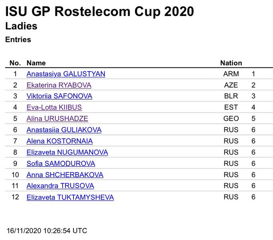The height and width of the screenshot is (240, 273).
Task: Select the Eva-Lotta KIIBUS entry link
Action: coord(54,107)
